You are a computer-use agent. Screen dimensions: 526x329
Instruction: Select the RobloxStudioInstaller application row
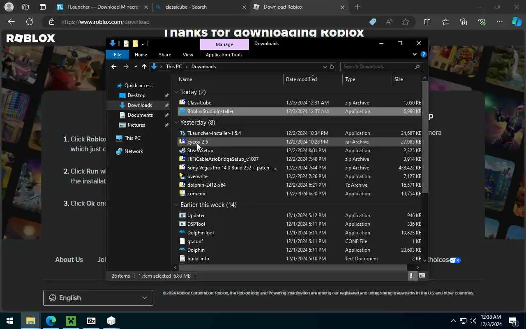[x=299, y=111]
